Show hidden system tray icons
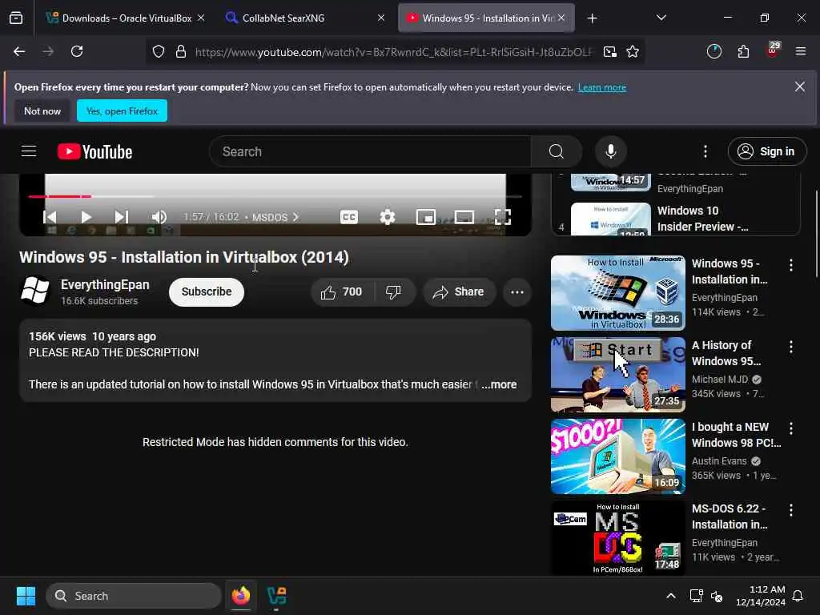 670,596
